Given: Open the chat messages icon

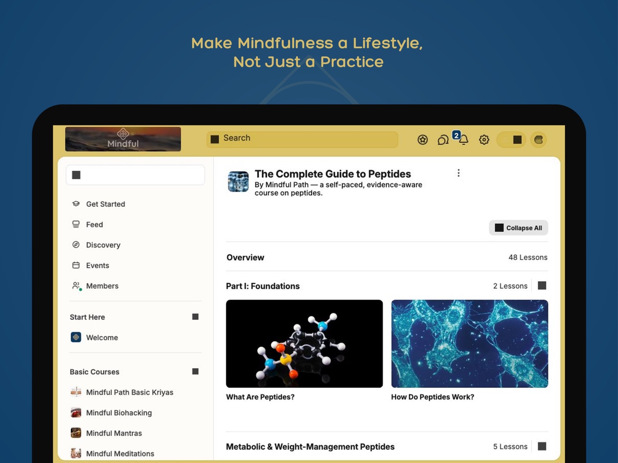Looking at the screenshot, I should pyautogui.click(x=443, y=140).
